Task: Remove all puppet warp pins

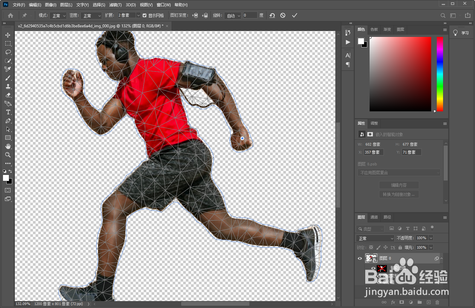Action: click(272, 15)
